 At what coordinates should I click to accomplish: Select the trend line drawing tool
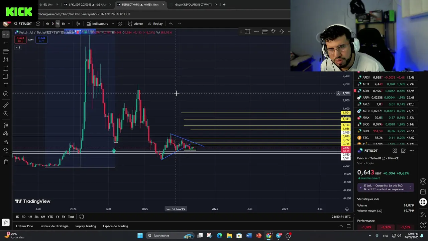[x=6, y=43]
